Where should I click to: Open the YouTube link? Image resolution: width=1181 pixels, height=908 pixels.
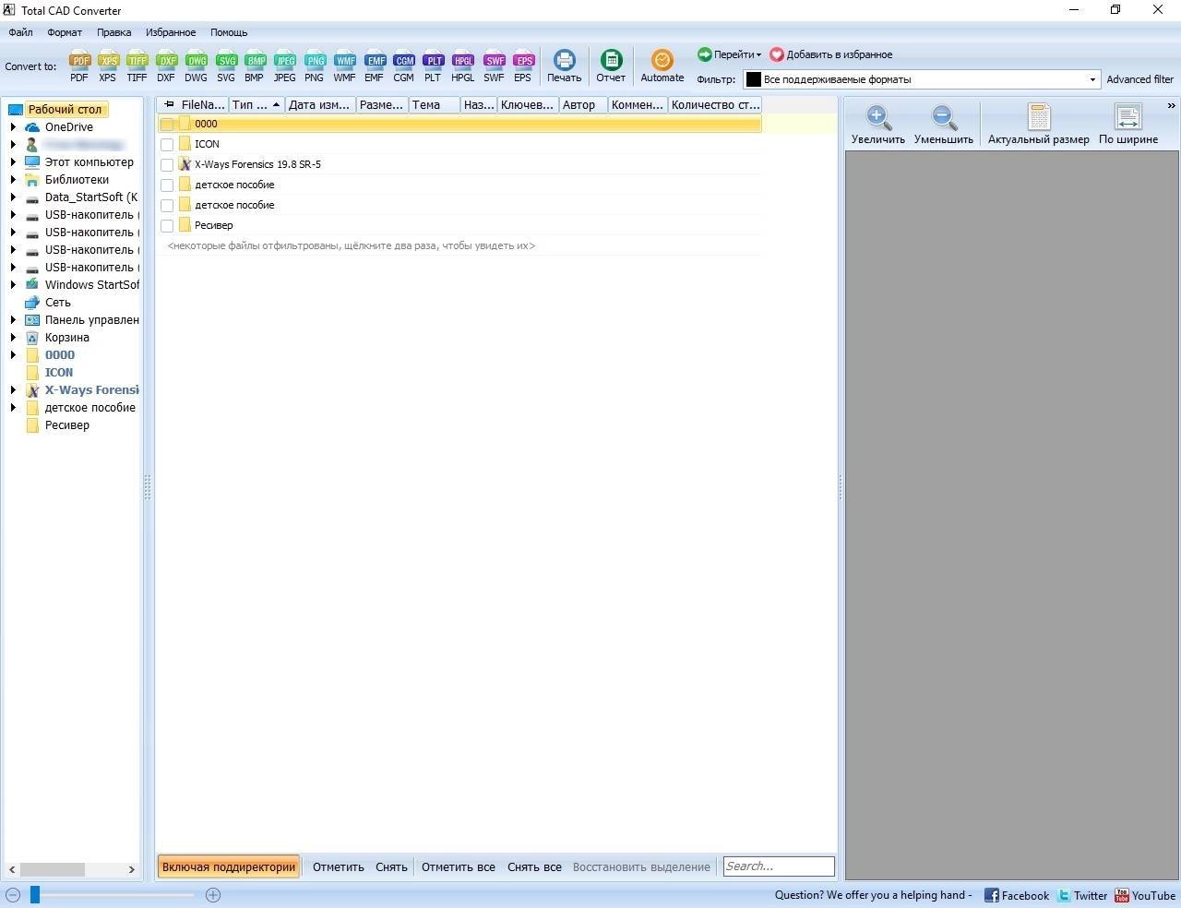click(x=1145, y=895)
